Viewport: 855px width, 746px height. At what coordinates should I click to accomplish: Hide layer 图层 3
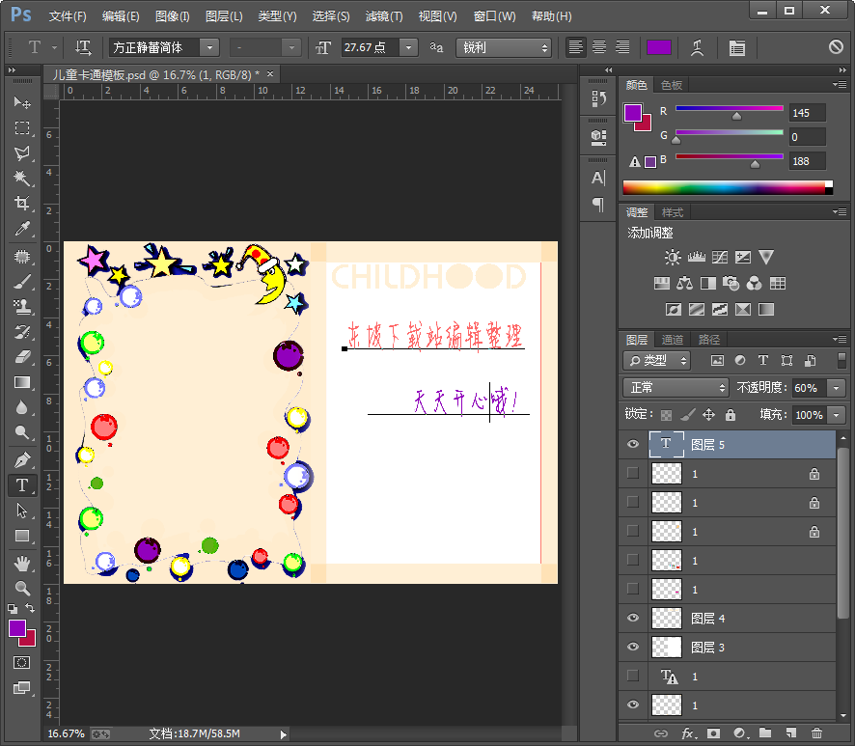pyautogui.click(x=633, y=647)
